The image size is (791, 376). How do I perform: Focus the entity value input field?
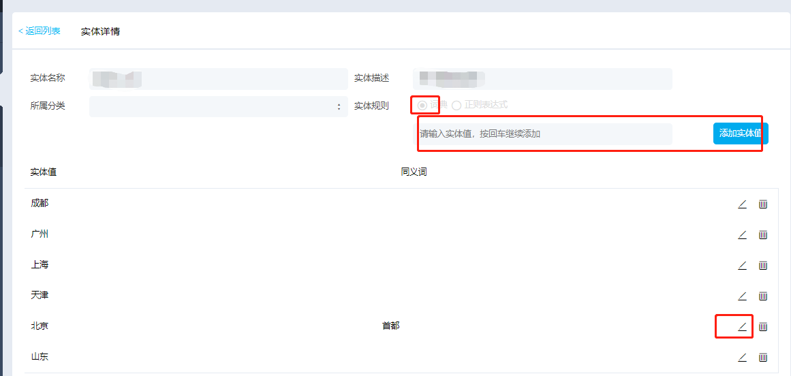coord(544,134)
